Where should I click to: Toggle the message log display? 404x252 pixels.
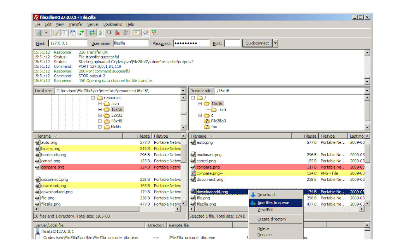(56, 32)
